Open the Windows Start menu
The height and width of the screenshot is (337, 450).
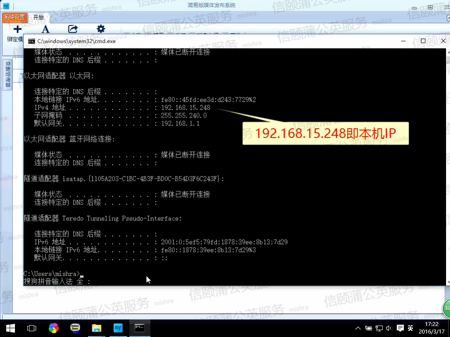click(10, 328)
